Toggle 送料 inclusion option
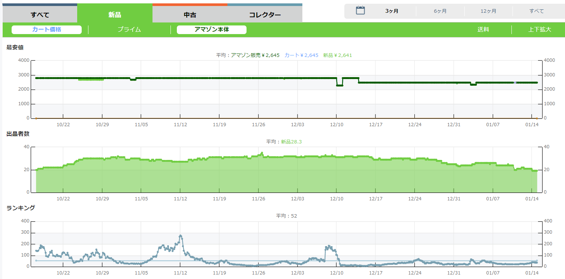565x279 pixels. coord(483,30)
